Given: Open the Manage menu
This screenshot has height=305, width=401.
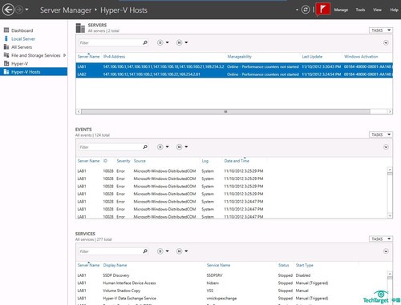Looking at the screenshot, I should [341, 10].
